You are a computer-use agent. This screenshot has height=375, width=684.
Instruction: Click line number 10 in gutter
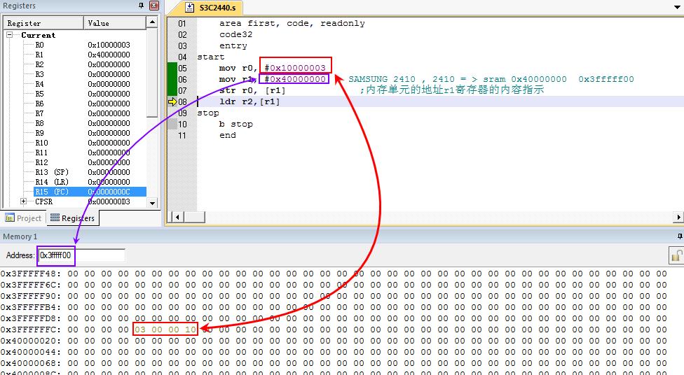click(182, 124)
